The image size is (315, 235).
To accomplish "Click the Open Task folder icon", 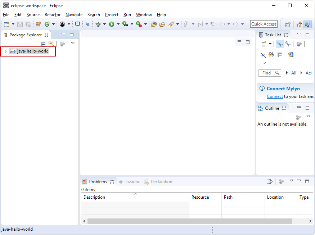I will (162, 24).
